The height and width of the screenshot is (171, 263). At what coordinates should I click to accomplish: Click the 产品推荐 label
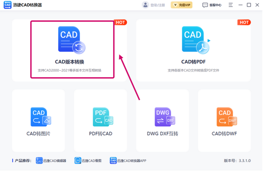(22, 161)
